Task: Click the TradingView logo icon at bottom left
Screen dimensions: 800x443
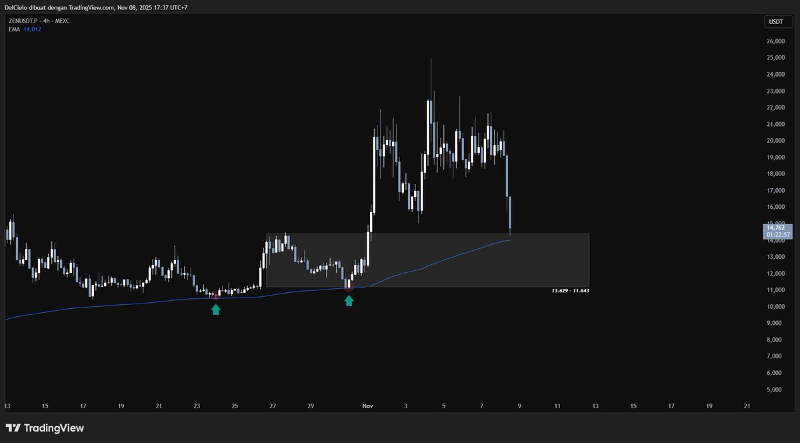Action: (x=15, y=428)
